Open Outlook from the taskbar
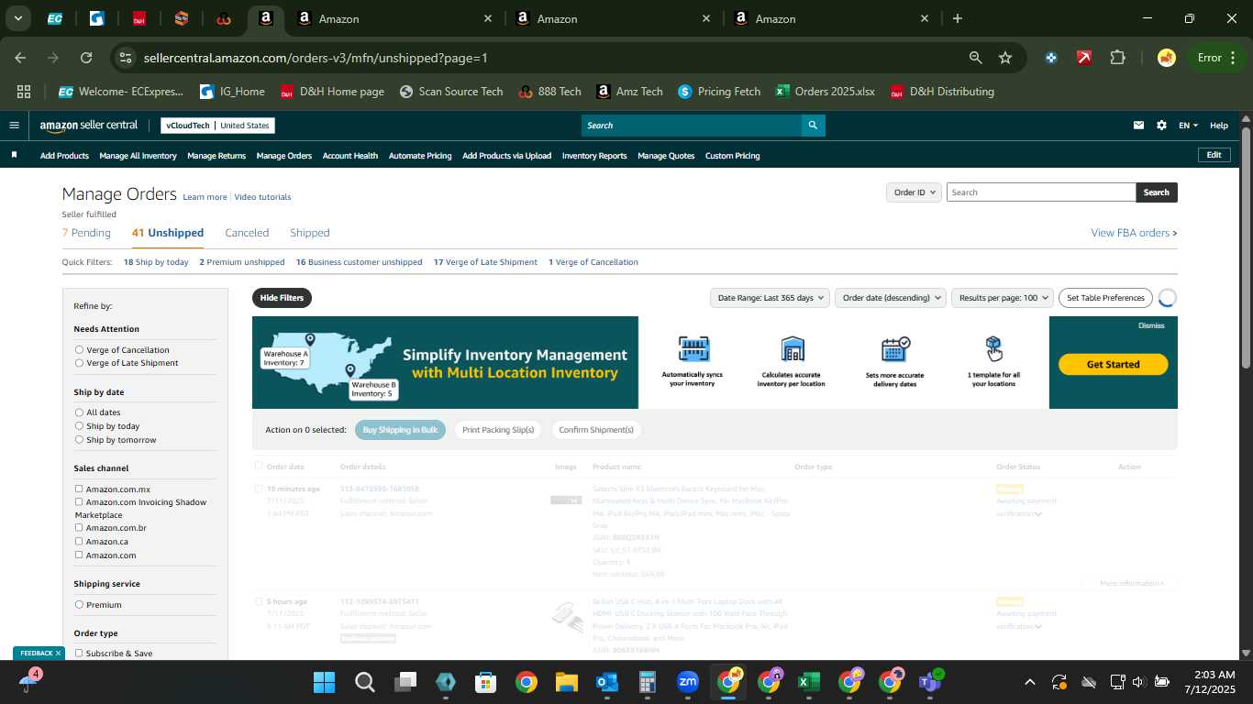Image resolution: width=1253 pixels, height=704 pixels. point(606,682)
